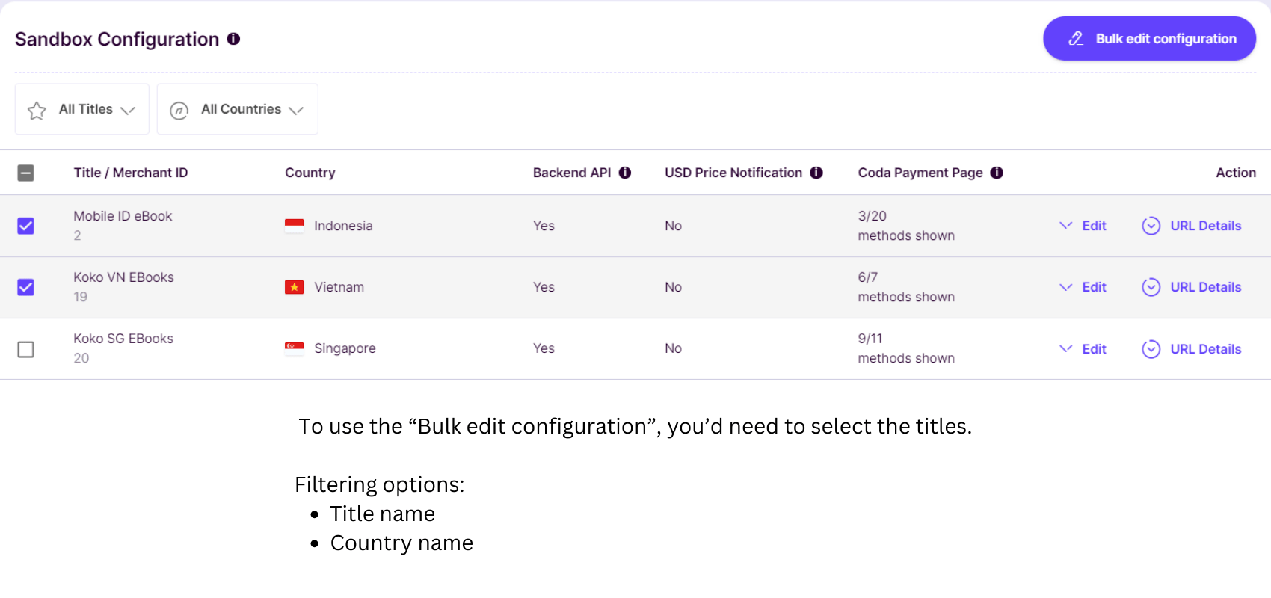1271x598 pixels.
Task: Click the Bulk edit configuration button
Action: (1150, 39)
